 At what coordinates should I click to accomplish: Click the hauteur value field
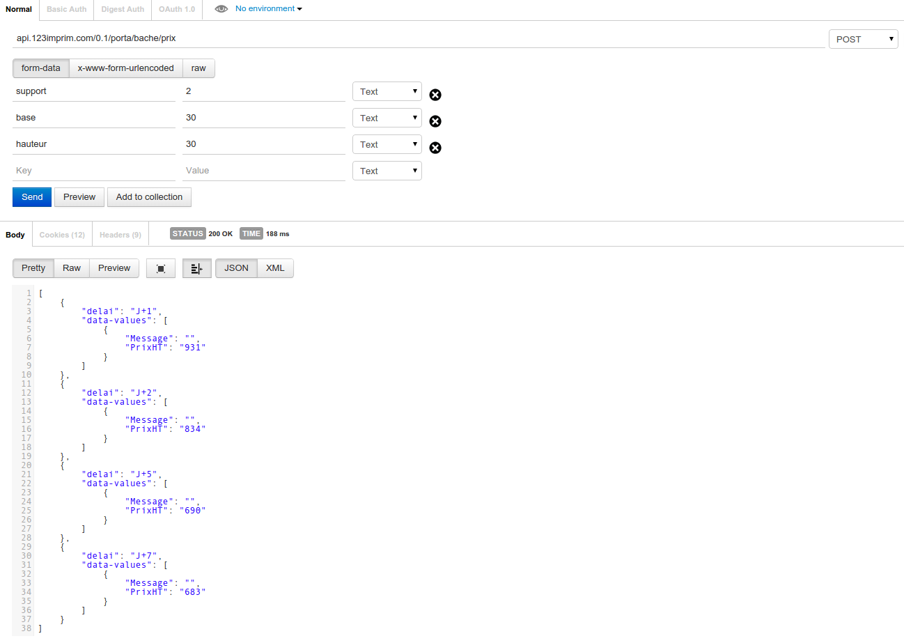[264, 144]
